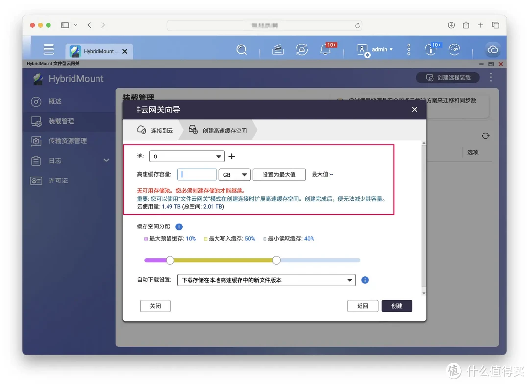529x384 pixels.
Task: Click the 高速缓存容量 input field
Action: [x=197, y=174]
